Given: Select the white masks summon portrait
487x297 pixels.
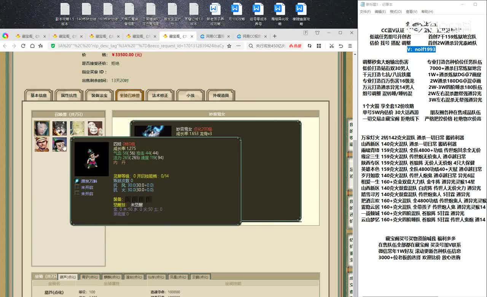Looking at the screenshot, I should click(95, 128).
